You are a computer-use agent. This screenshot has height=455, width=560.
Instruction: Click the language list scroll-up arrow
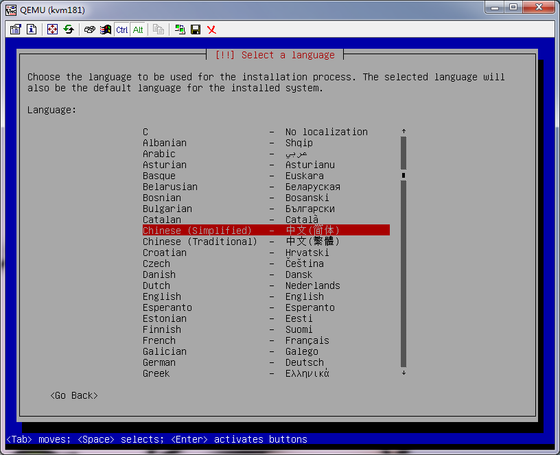tap(404, 132)
